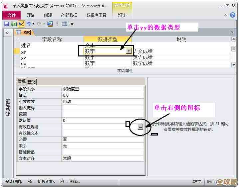The height and width of the screenshot is (188, 239).
Task: Click the 字段大小 value 双精度型
Action: pyautogui.click(x=103, y=89)
